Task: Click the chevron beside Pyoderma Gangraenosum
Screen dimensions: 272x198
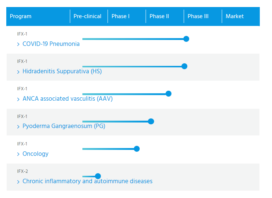Action: [x=18, y=127]
